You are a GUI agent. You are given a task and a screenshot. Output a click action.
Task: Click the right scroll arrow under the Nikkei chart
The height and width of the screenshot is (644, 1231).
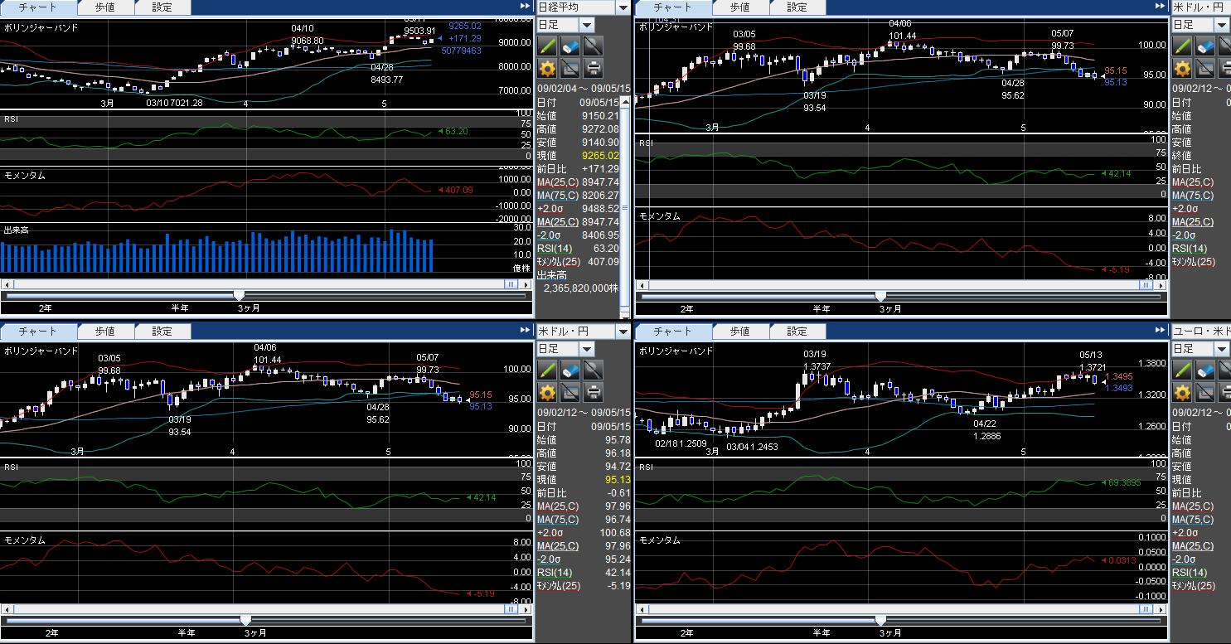point(525,284)
